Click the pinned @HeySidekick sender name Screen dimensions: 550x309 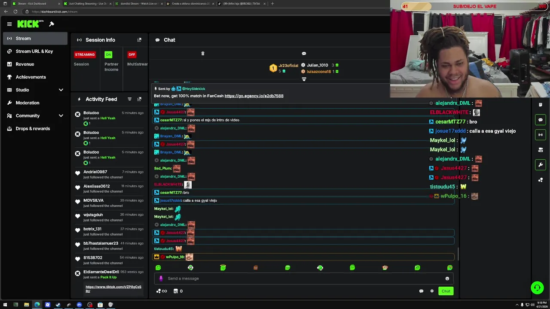point(194,89)
